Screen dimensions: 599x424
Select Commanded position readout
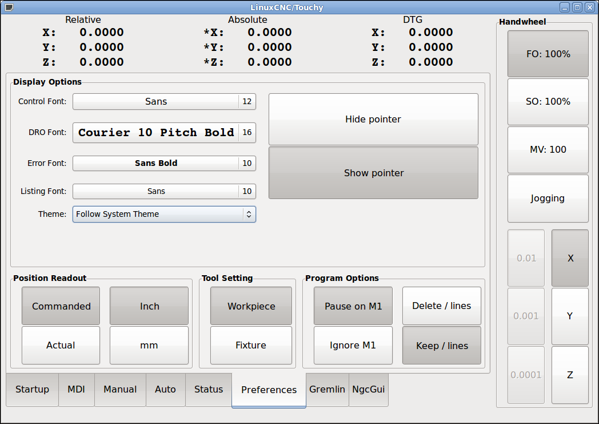pos(61,306)
